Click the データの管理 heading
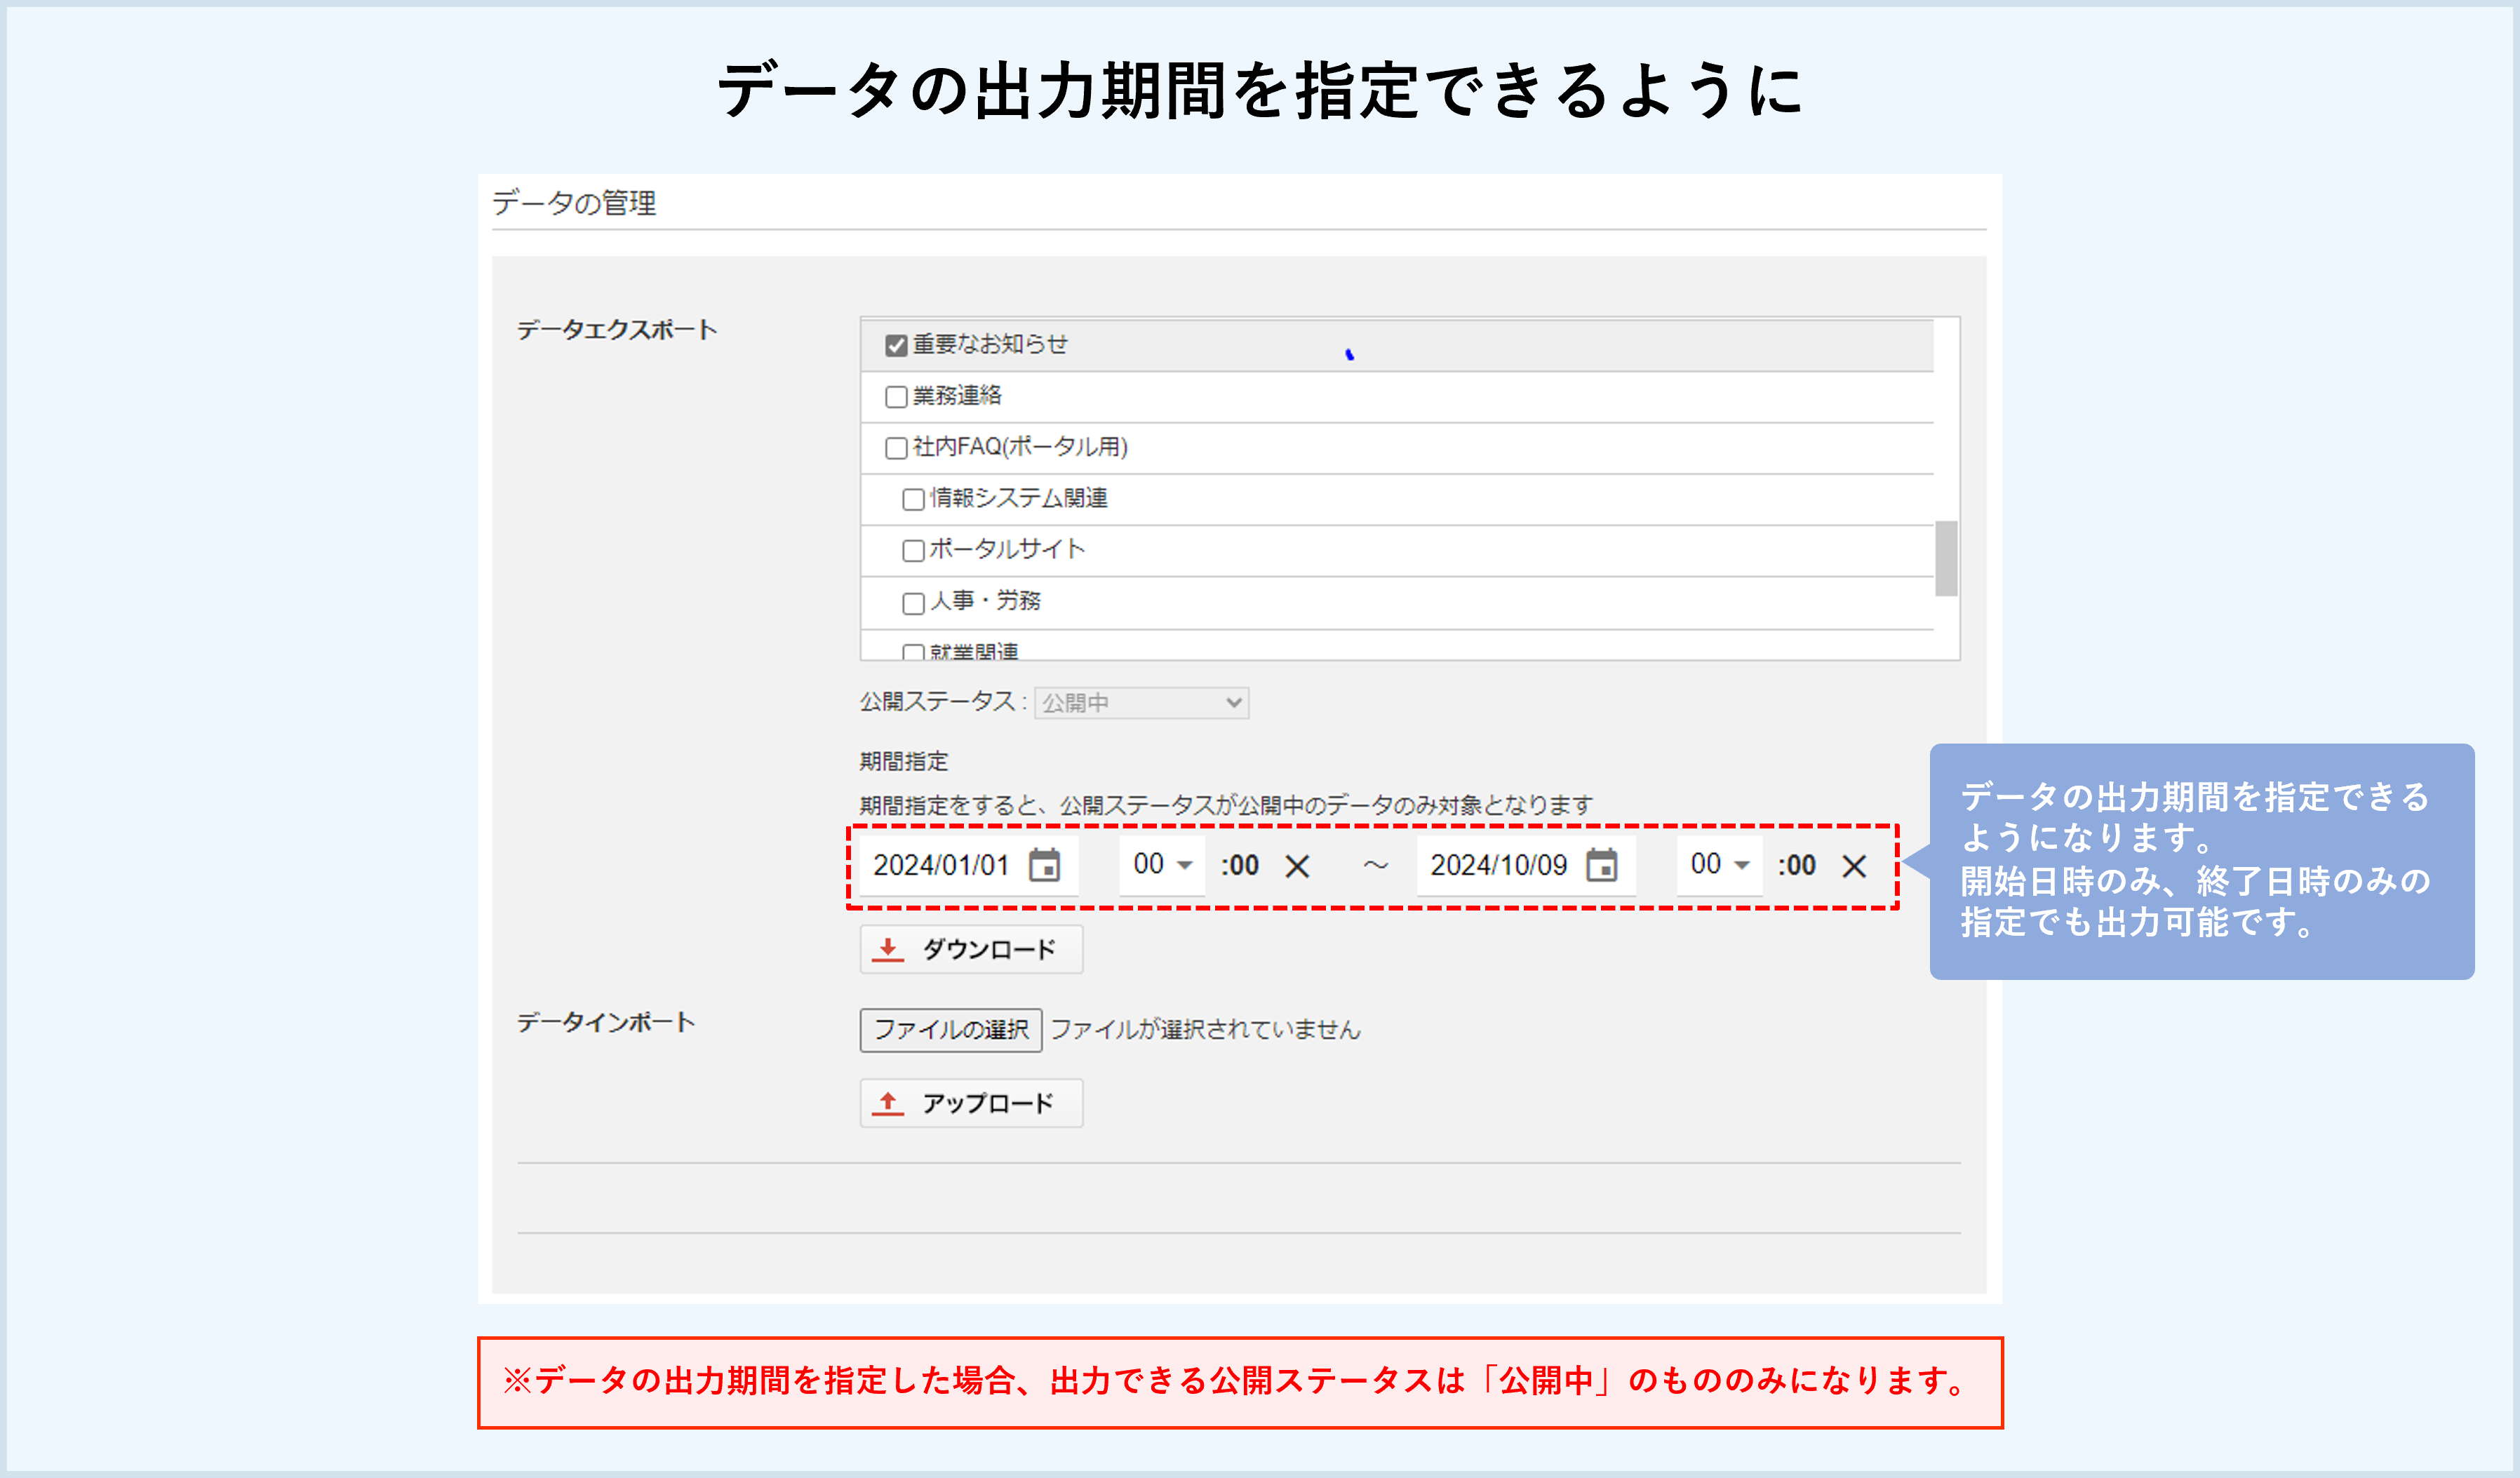2520x1478 pixels. pos(574,203)
